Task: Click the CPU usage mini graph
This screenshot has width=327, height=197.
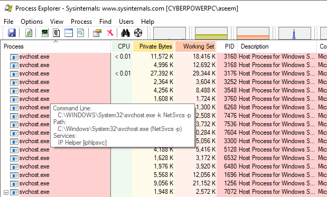Action: [170, 33]
